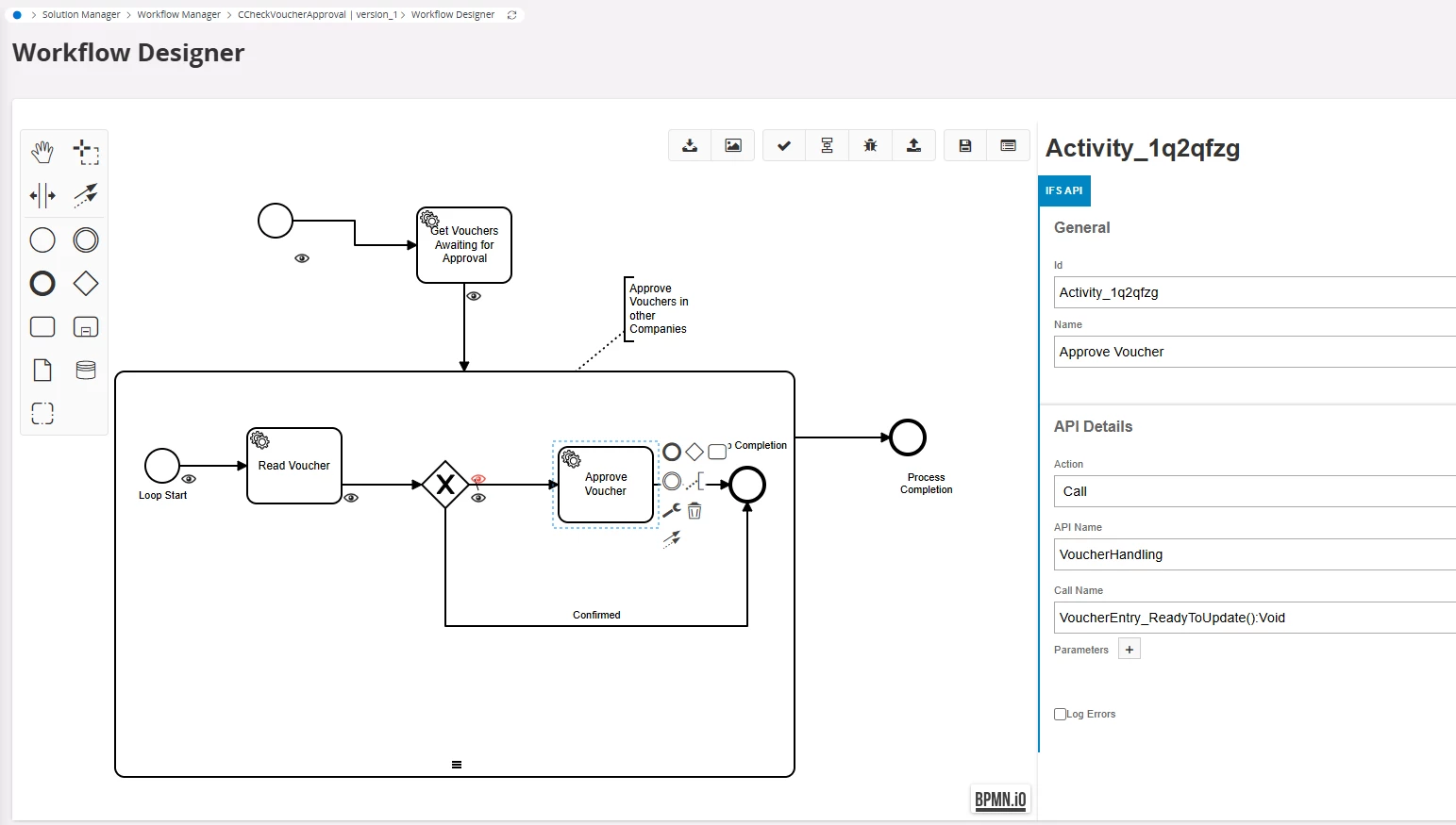Pick the start event shape from palette
1456x825 pixels.
(x=42, y=240)
